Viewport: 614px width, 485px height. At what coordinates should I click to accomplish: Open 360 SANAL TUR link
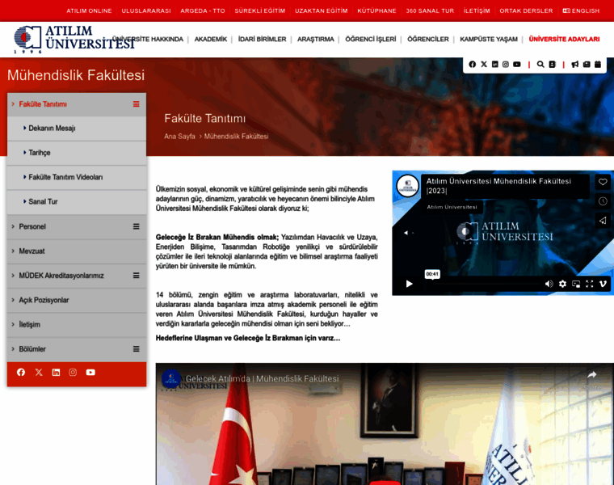(430, 11)
